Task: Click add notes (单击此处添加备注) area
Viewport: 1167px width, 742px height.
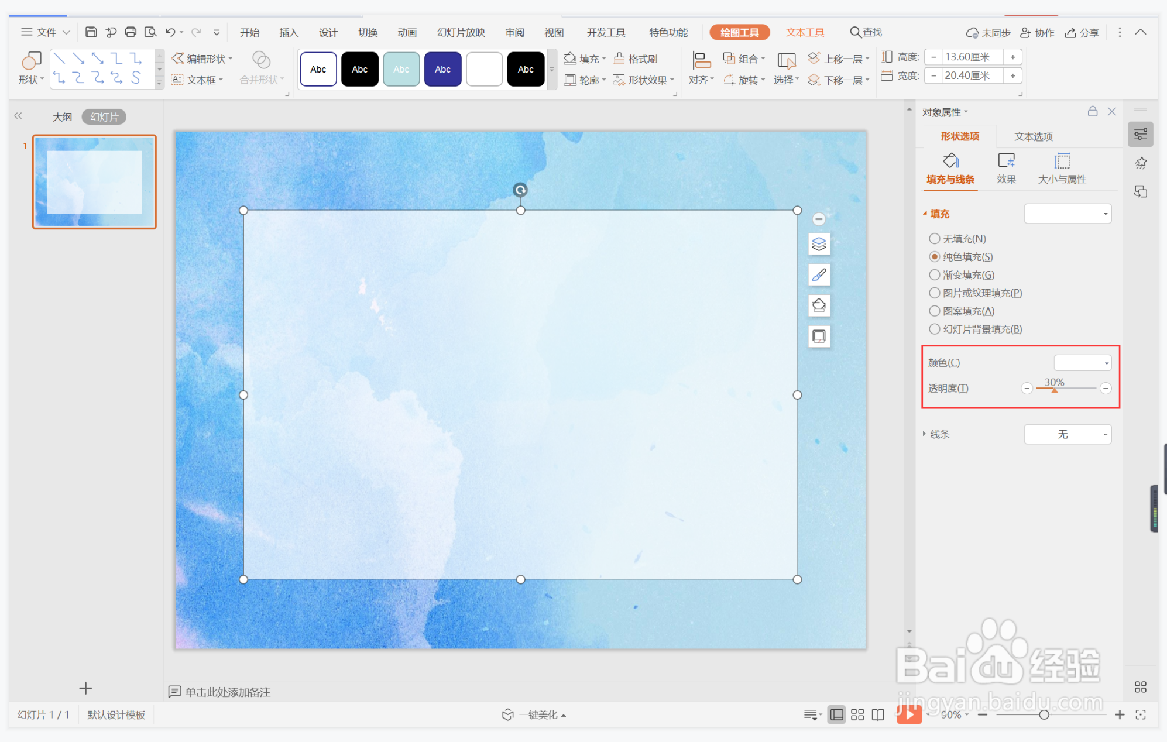Action: [228, 692]
